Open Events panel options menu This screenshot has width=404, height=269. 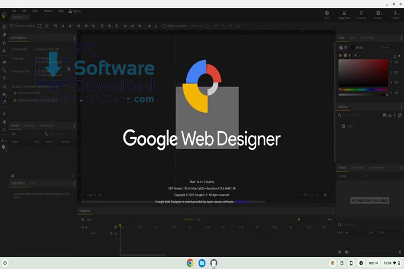click(x=74, y=126)
